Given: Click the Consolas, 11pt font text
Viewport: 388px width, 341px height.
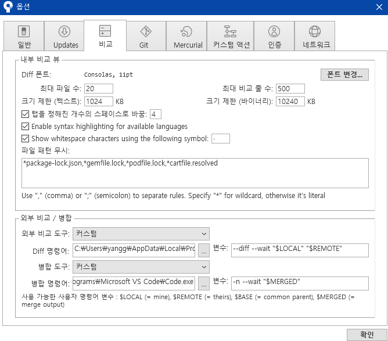Looking at the screenshot, I should [109, 74].
